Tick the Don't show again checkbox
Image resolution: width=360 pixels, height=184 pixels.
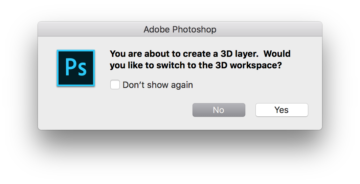pyautogui.click(x=115, y=85)
